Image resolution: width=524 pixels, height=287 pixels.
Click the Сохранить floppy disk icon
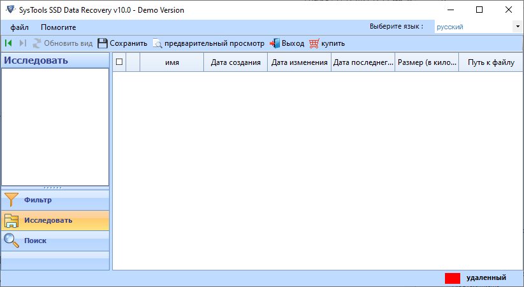pyautogui.click(x=103, y=43)
